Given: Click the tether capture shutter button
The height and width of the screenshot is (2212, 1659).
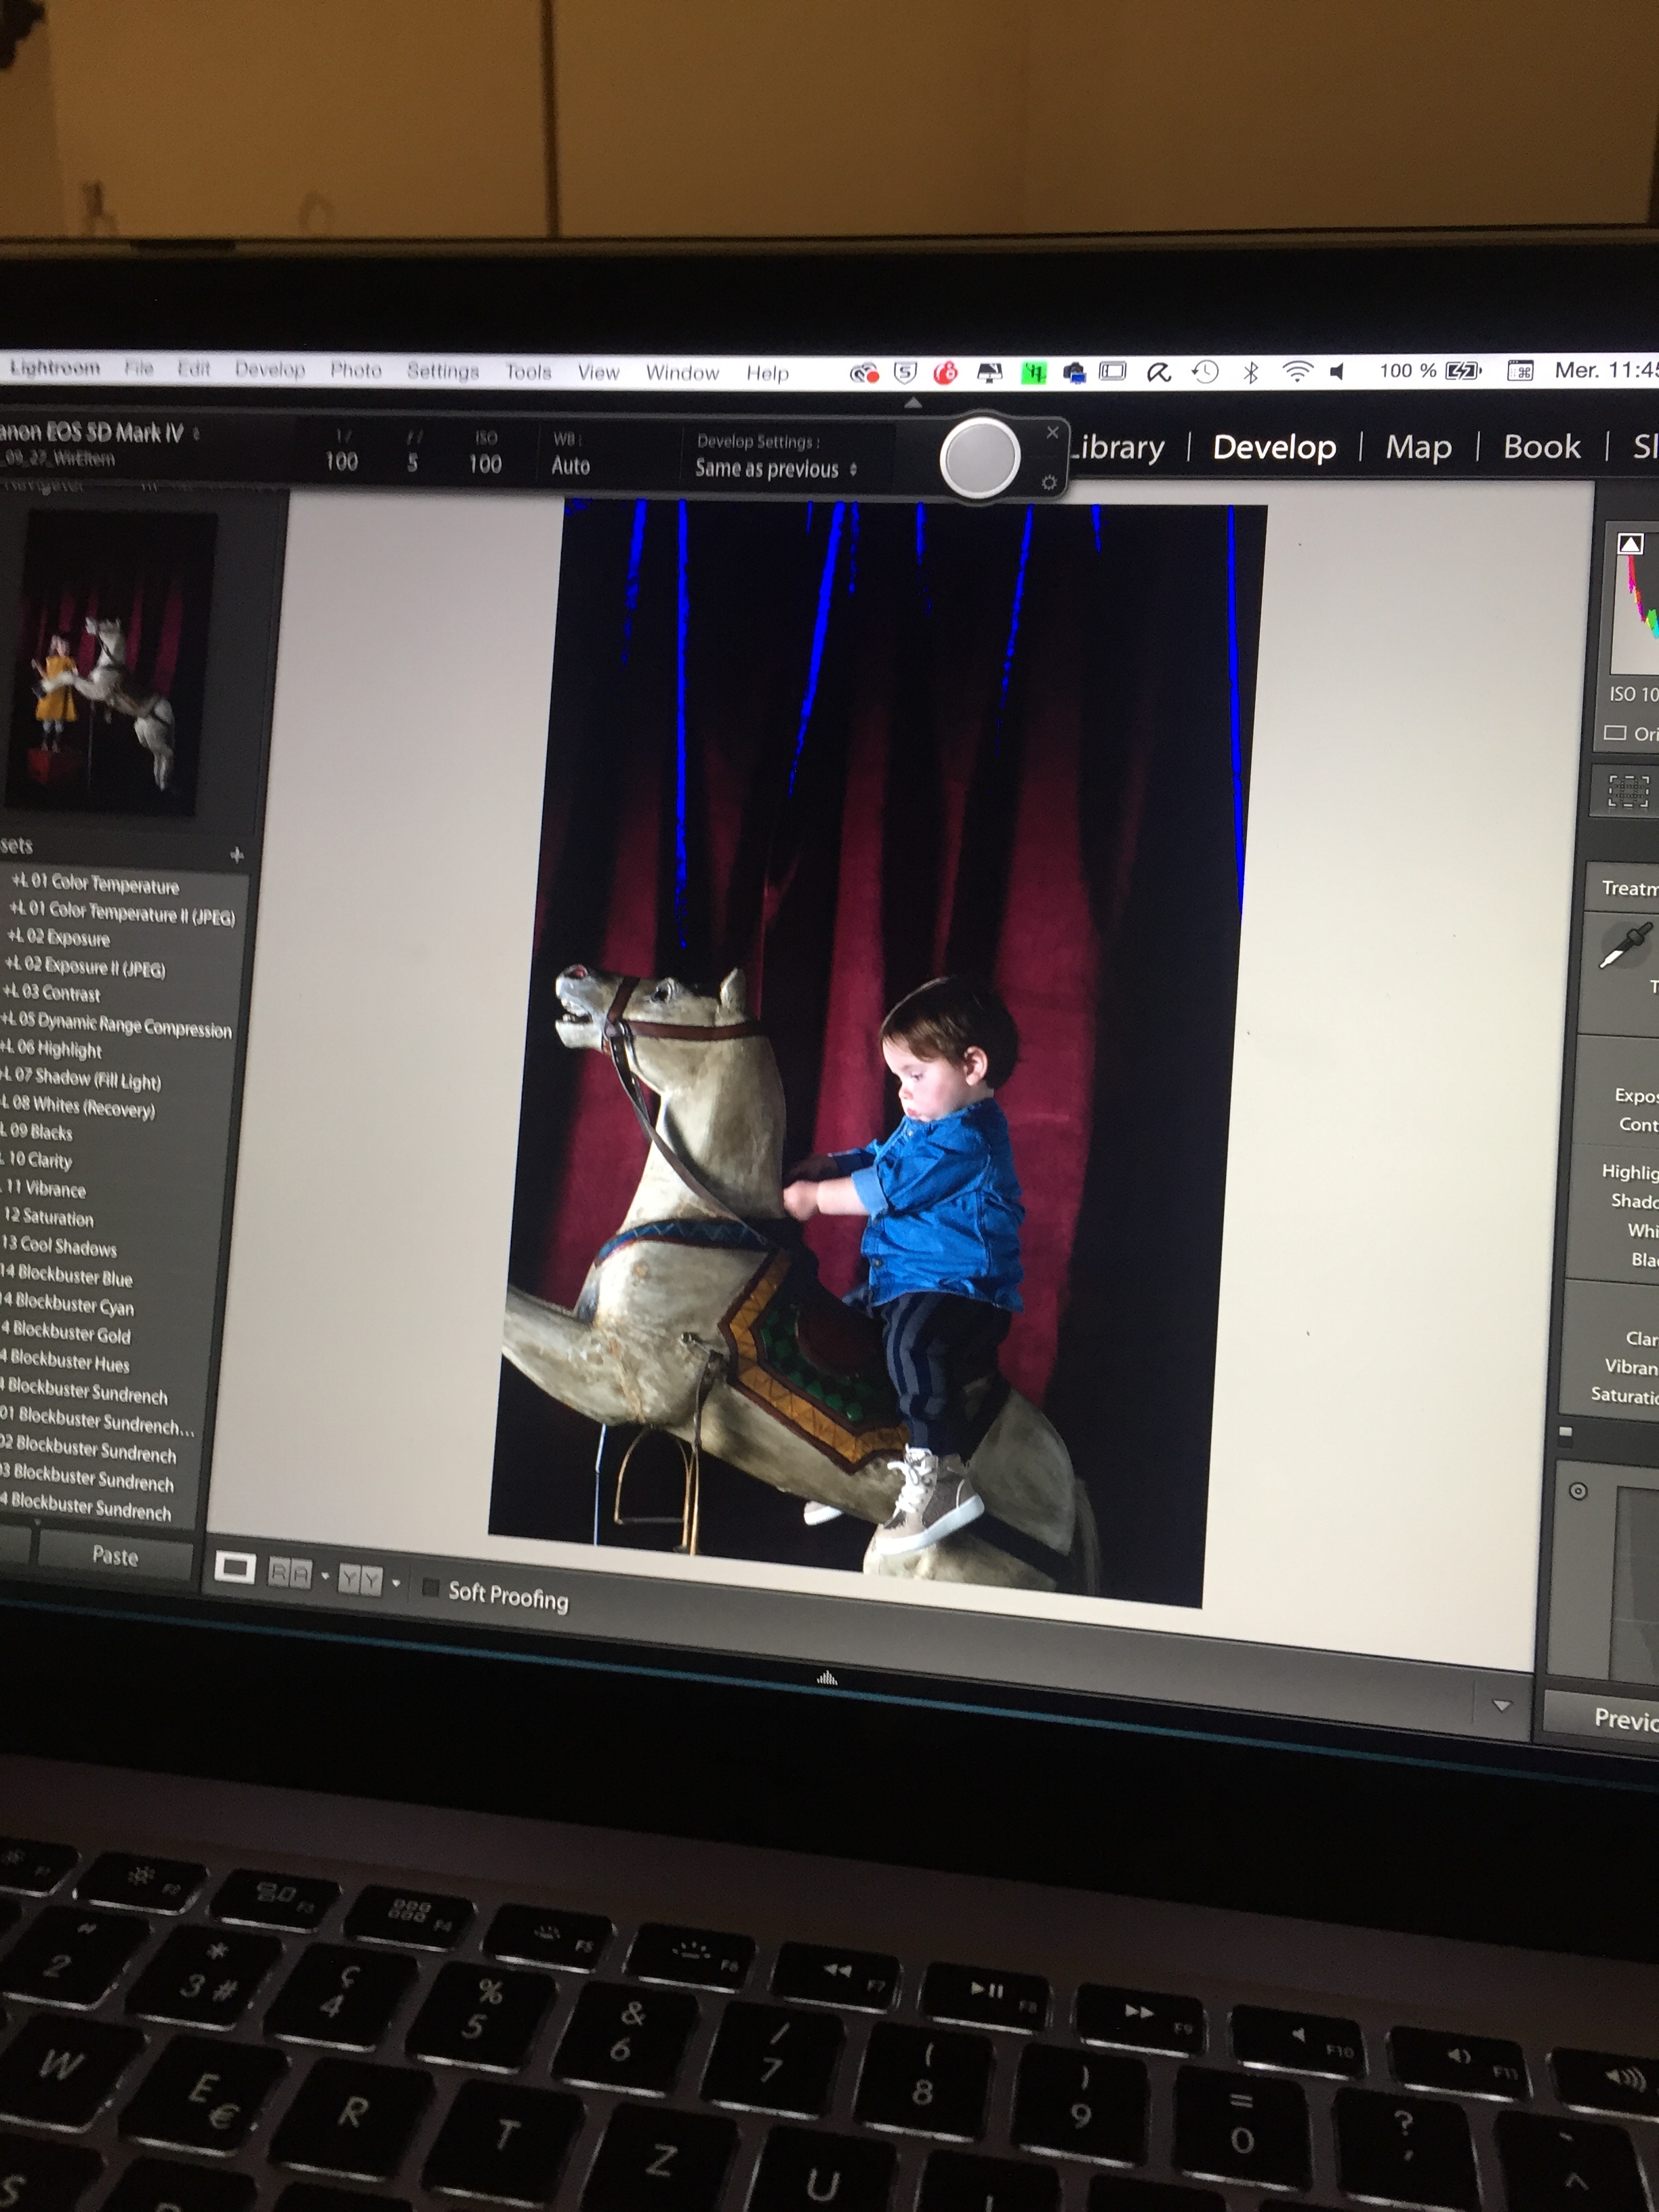Looking at the screenshot, I should 980,458.
